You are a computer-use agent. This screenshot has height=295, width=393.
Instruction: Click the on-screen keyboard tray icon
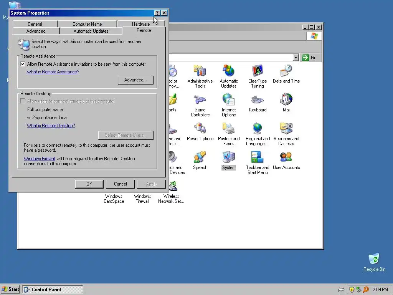pyautogui.click(x=341, y=290)
